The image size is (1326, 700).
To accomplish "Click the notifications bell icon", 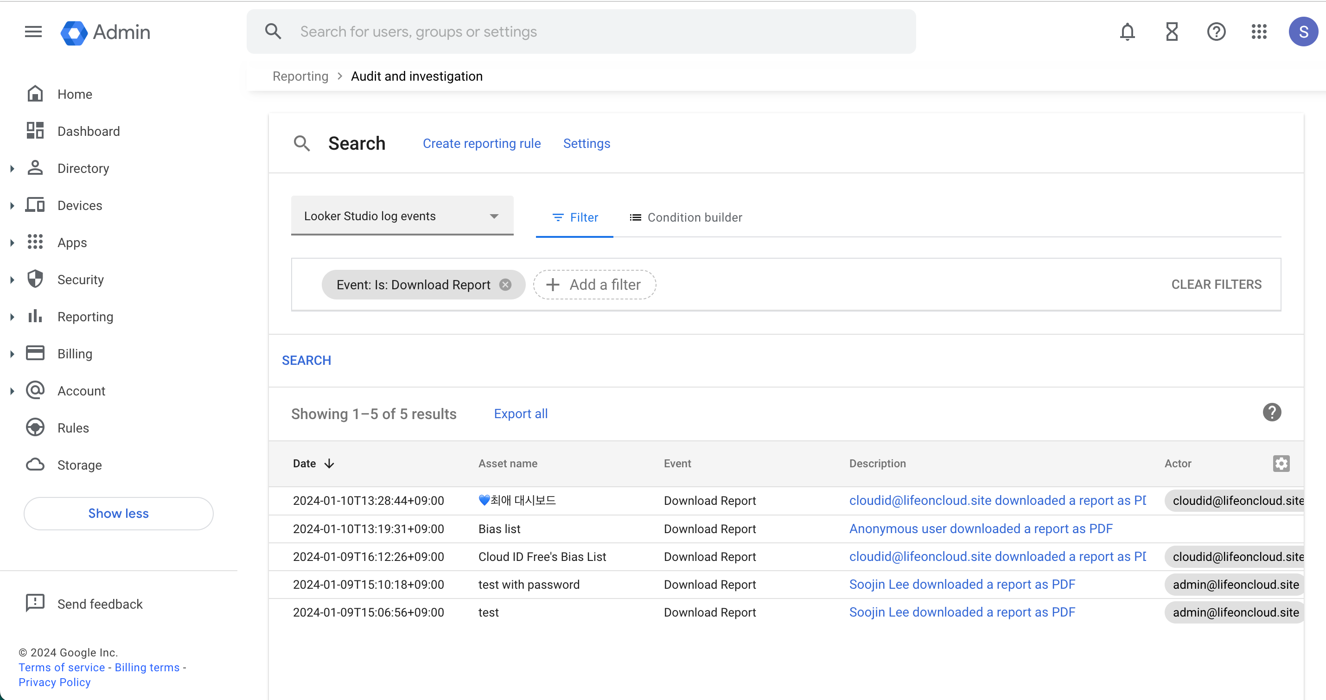I will [x=1127, y=32].
